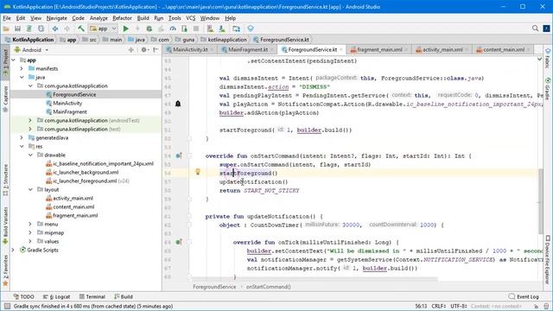The image size is (553, 311).
Task: Open the Android project view dropdown
Action: (32, 50)
